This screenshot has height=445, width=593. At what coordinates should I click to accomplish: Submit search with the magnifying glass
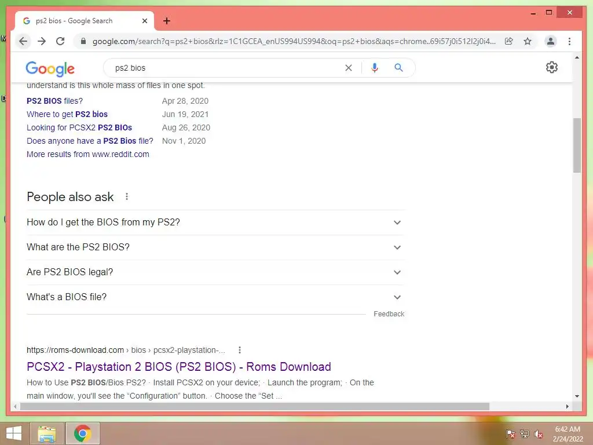(x=398, y=68)
